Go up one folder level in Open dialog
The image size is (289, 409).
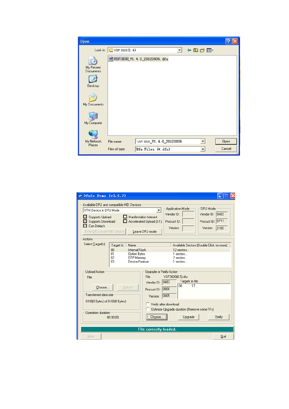point(196,50)
